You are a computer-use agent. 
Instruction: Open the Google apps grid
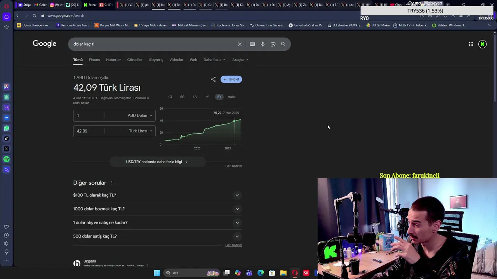pos(471,44)
